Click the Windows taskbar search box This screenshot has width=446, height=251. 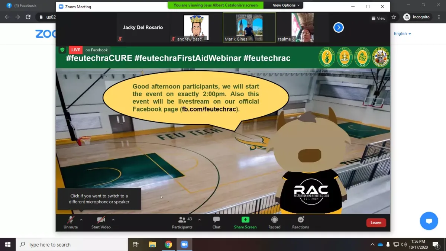pos(72,245)
